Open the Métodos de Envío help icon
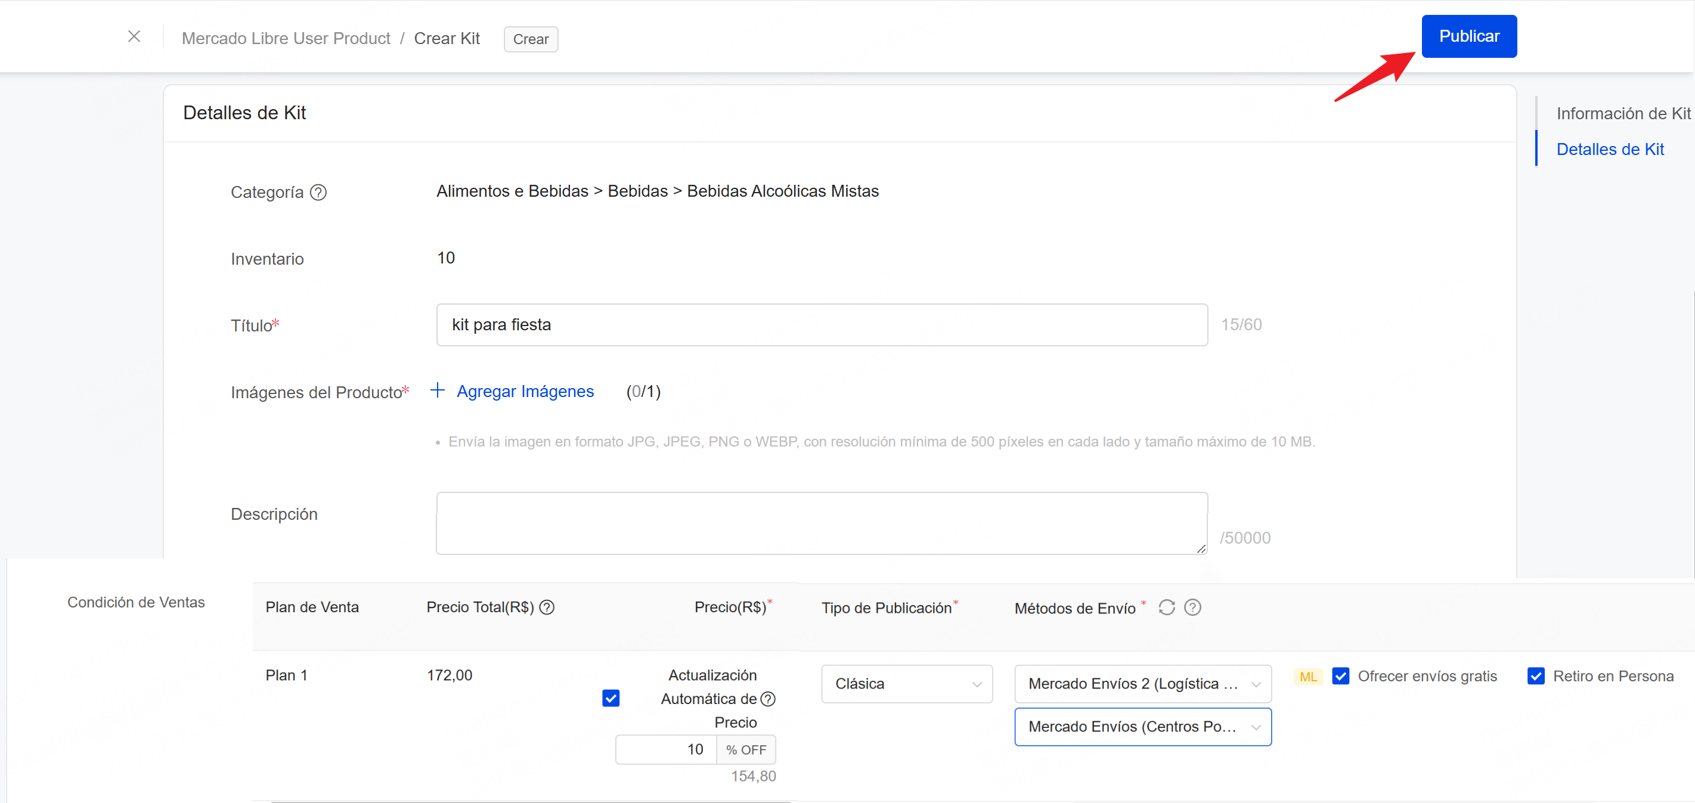 click(1192, 607)
